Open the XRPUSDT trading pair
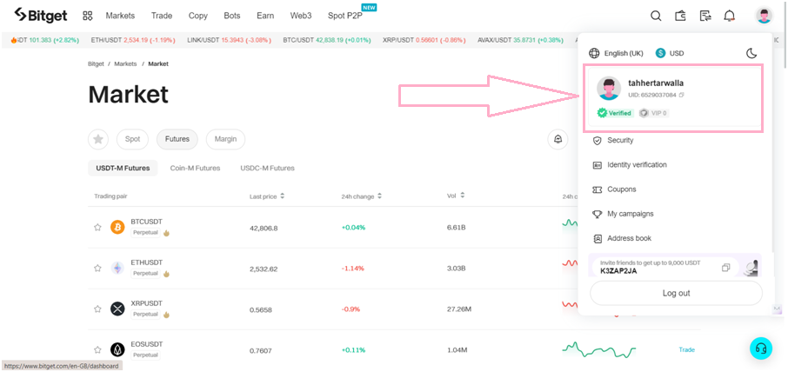The height and width of the screenshot is (372, 788). click(146, 303)
